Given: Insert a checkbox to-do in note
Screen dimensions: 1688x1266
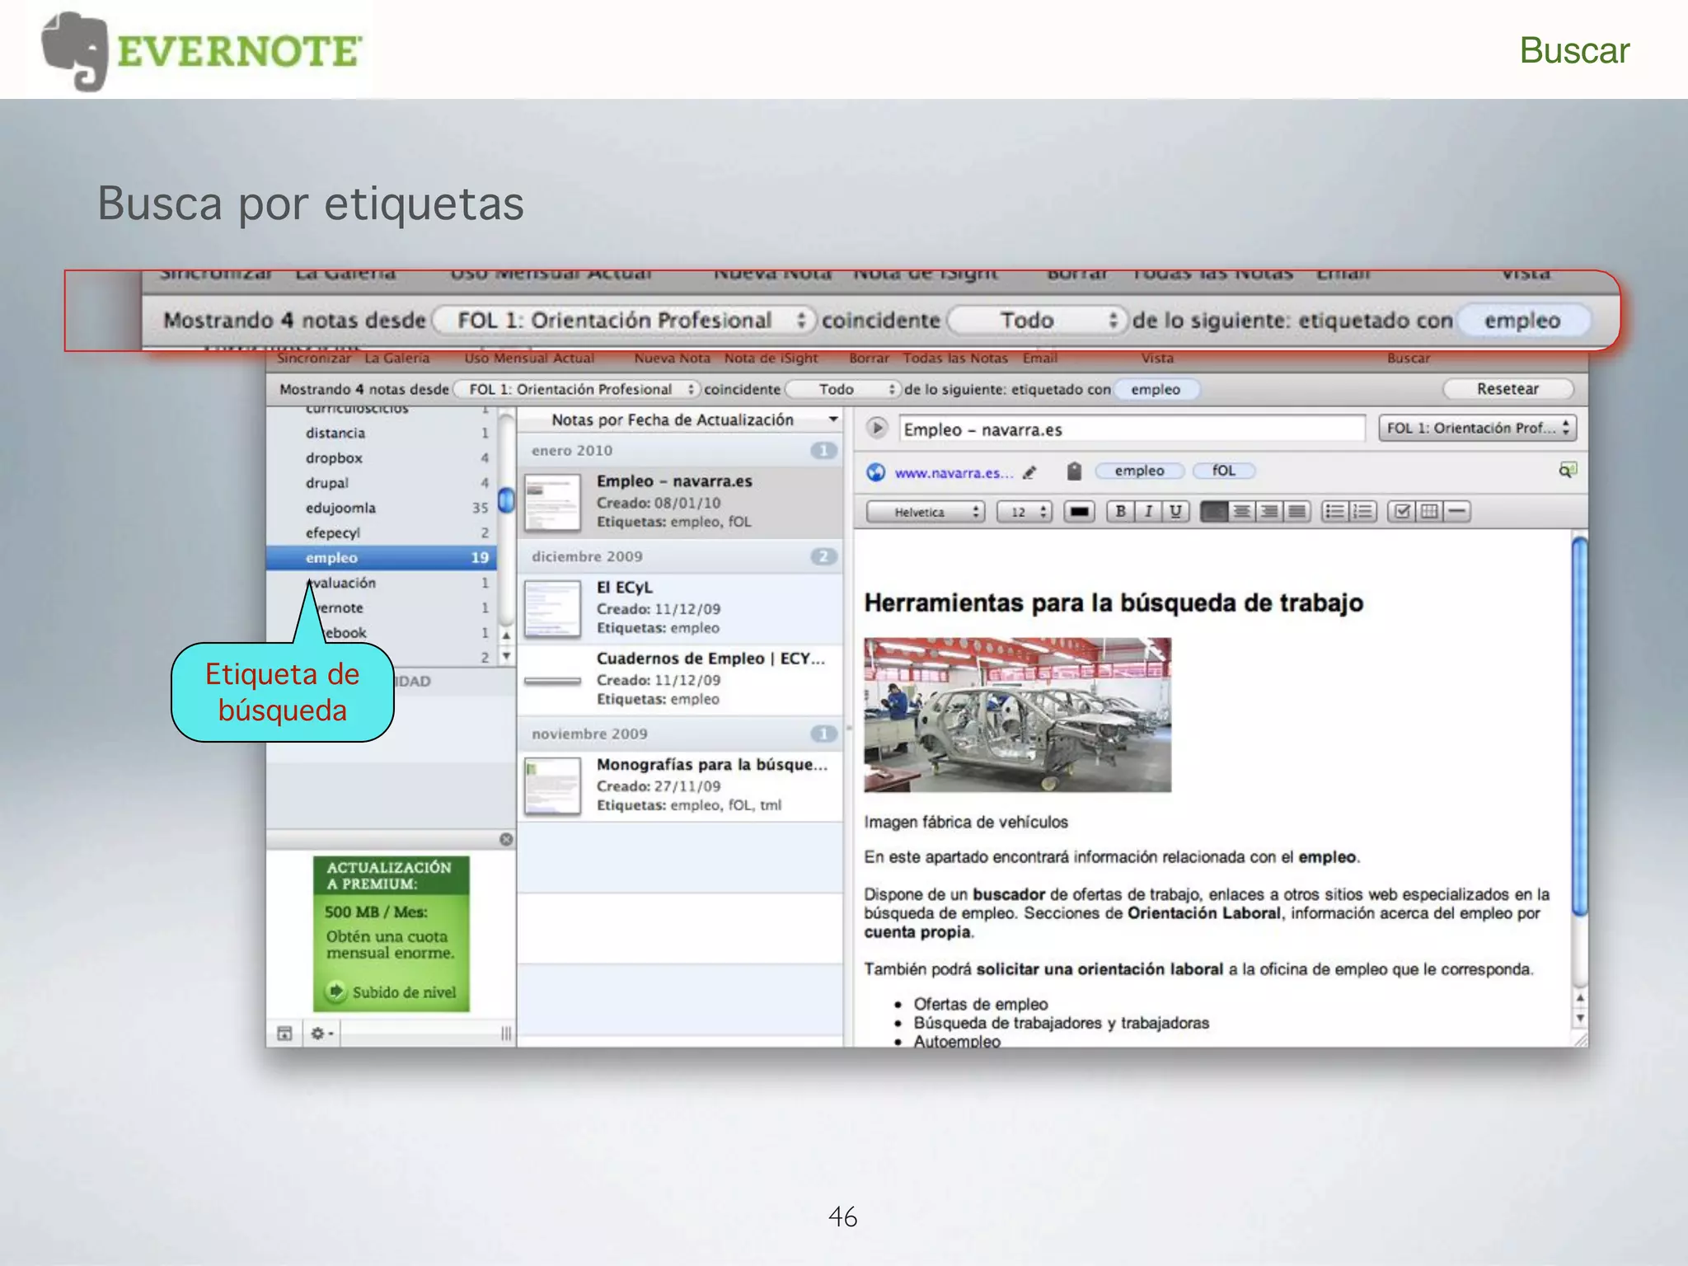Looking at the screenshot, I should click(x=1402, y=511).
